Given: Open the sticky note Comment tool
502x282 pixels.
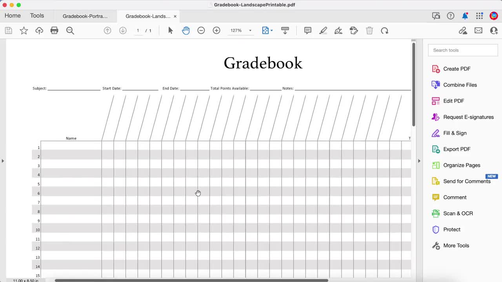Looking at the screenshot, I should point(308,30).
